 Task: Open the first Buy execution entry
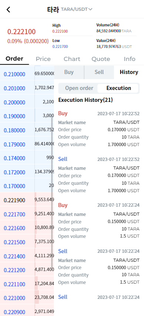coord(99,129)
